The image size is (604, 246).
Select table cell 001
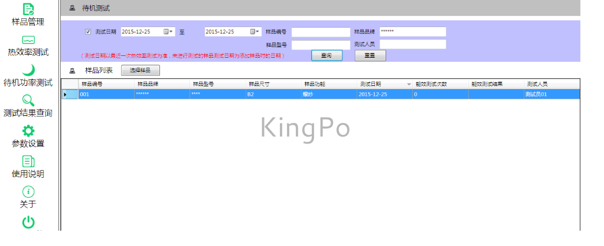tap(106, 94)
